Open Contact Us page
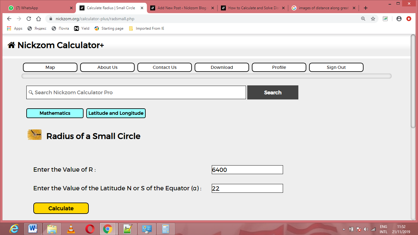418x235 pixels. tap(165, 67)
